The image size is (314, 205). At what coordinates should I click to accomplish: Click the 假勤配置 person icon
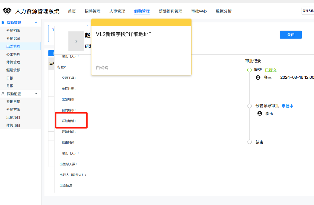(x=3, y=94)
